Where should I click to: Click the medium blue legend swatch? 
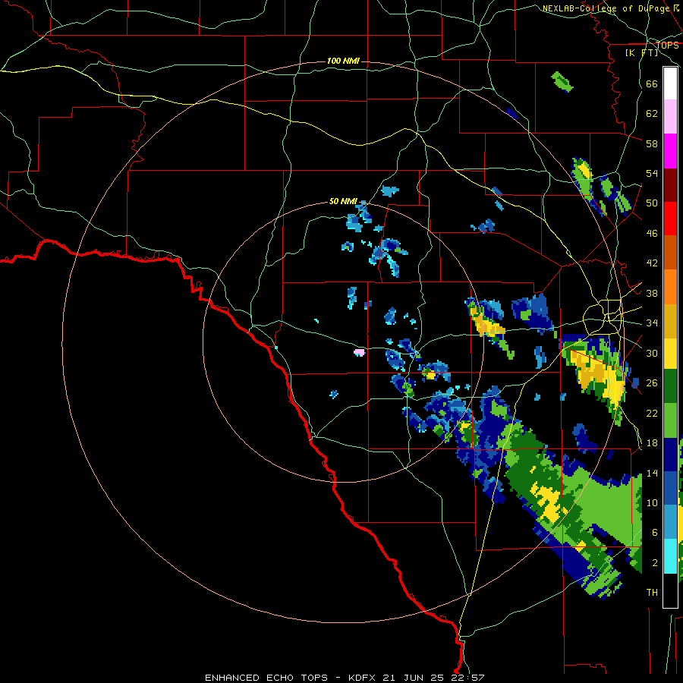tap(670, 488)
